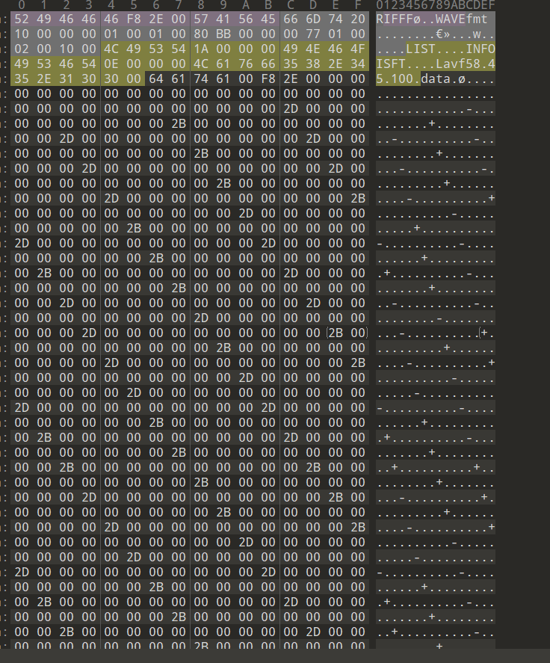Click hex byte 80 in second row
The height and width of the screenshot is (663, 550).
(x=200, y=34)
